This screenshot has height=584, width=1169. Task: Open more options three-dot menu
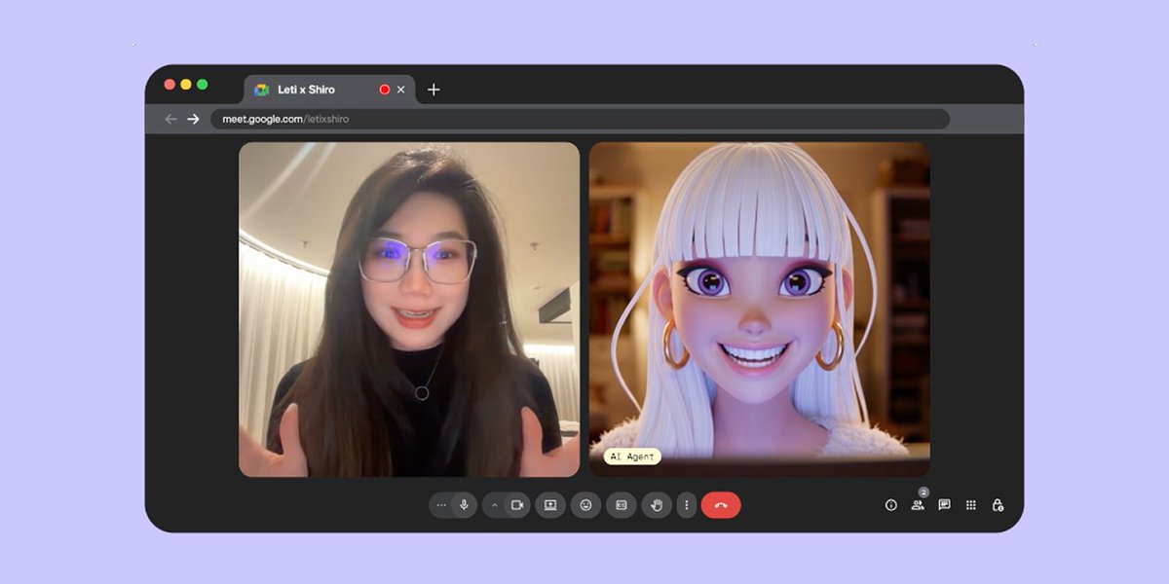pos(687,505)
